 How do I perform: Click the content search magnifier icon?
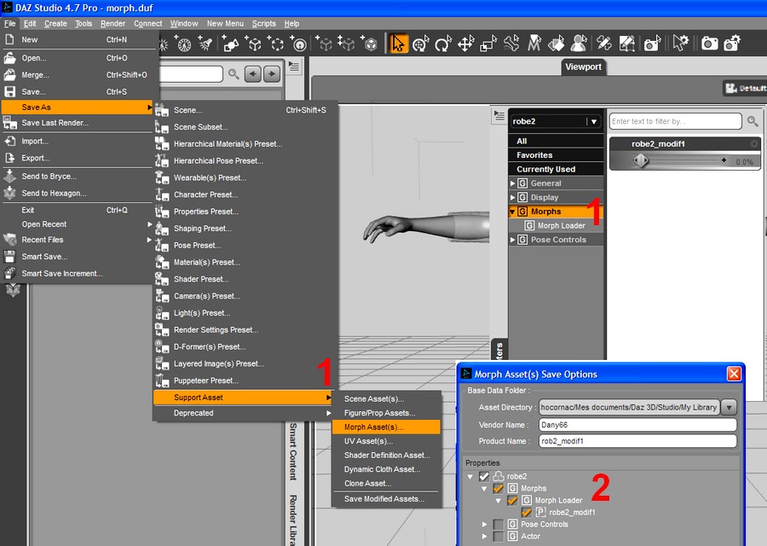click(x=234, y=74)
